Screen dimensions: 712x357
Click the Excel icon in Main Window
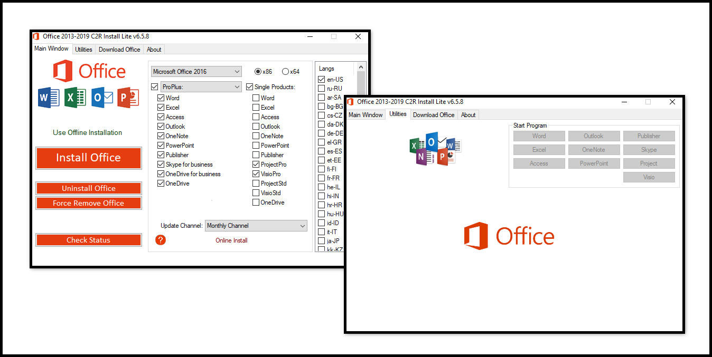(x=75, y=98)
